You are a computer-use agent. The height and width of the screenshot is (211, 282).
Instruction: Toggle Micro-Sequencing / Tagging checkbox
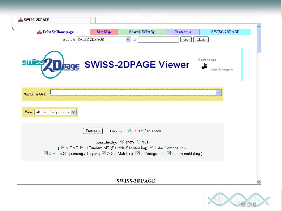click(x=46, y=153)
